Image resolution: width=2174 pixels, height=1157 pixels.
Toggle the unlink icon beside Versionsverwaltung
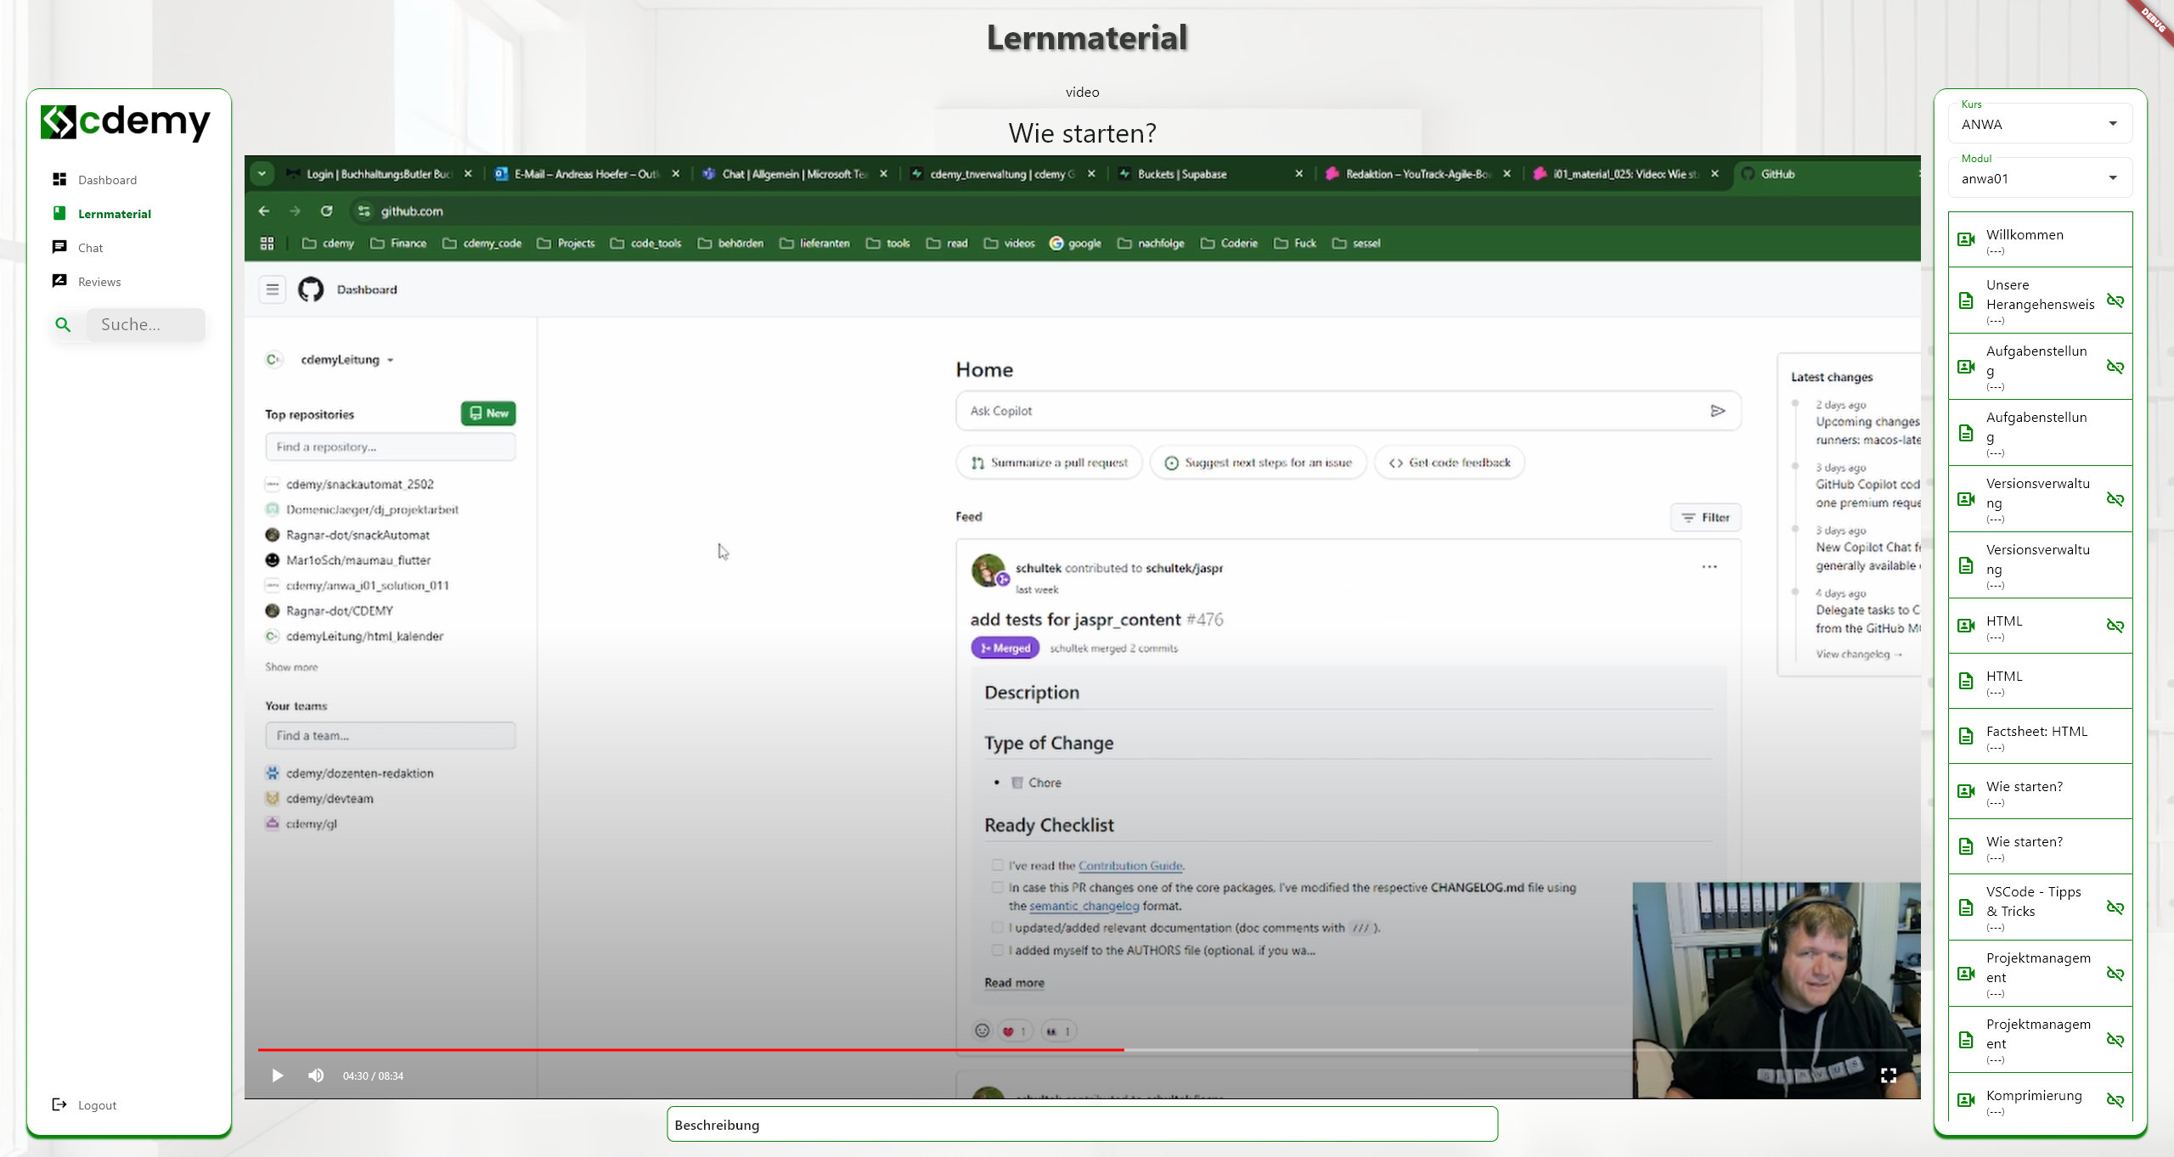tap(2115, 498)
